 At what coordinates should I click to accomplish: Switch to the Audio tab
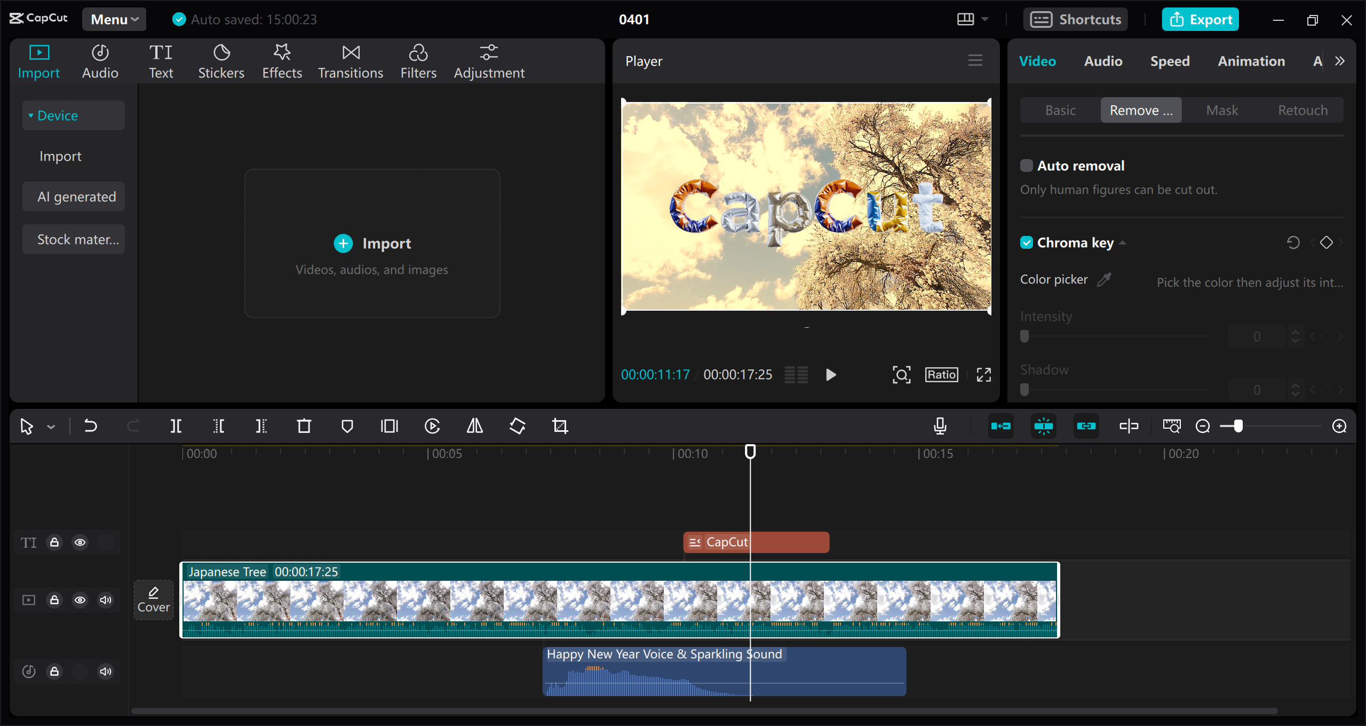[1103, 60]
